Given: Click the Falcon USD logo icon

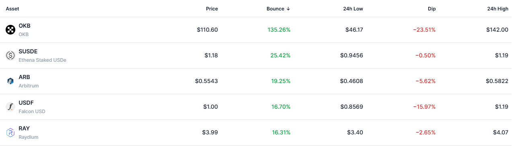Looking at the screenshot, I should point(10,107).
